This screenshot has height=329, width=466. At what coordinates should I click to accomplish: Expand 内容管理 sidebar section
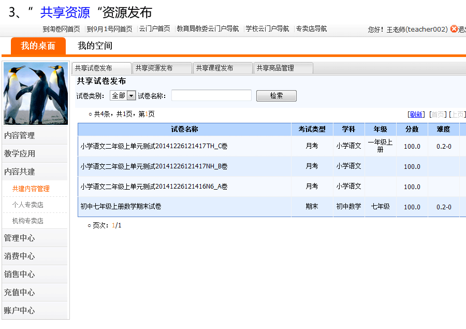(x=20, y=136)
